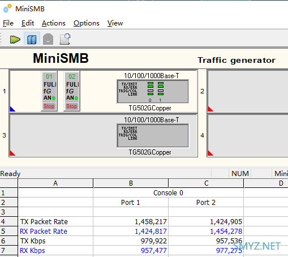This screenshot has width=288, height=257.
Task: Click slot 3 10/100/1000Base-T label
Action: [x=152, y=120]
